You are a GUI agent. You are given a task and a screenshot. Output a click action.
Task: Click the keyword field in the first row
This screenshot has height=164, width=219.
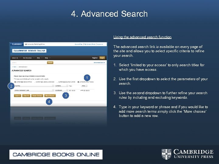(x=75, y=86)
